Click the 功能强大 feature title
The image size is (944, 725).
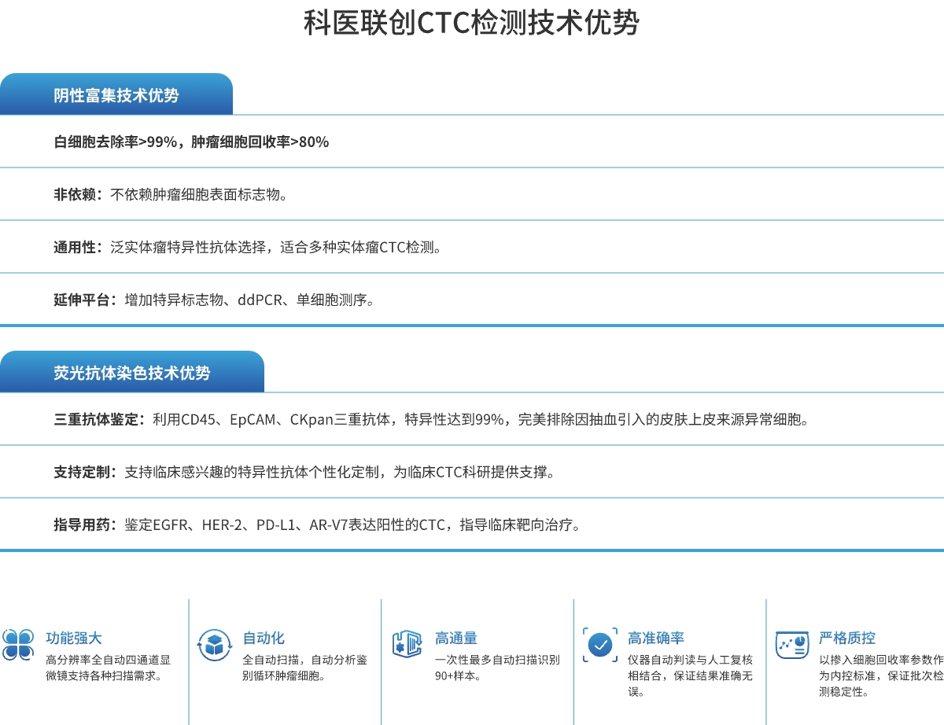(x=72, y=638)
